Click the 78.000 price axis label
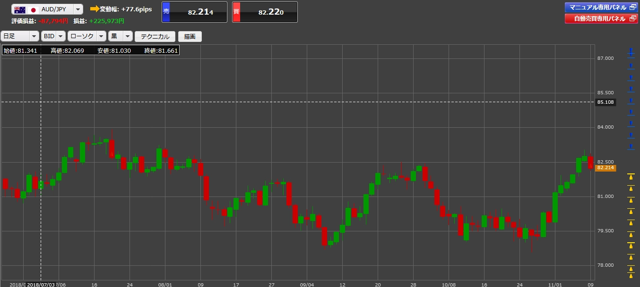The height and width of the screenshot is (287, 640). 605,265
